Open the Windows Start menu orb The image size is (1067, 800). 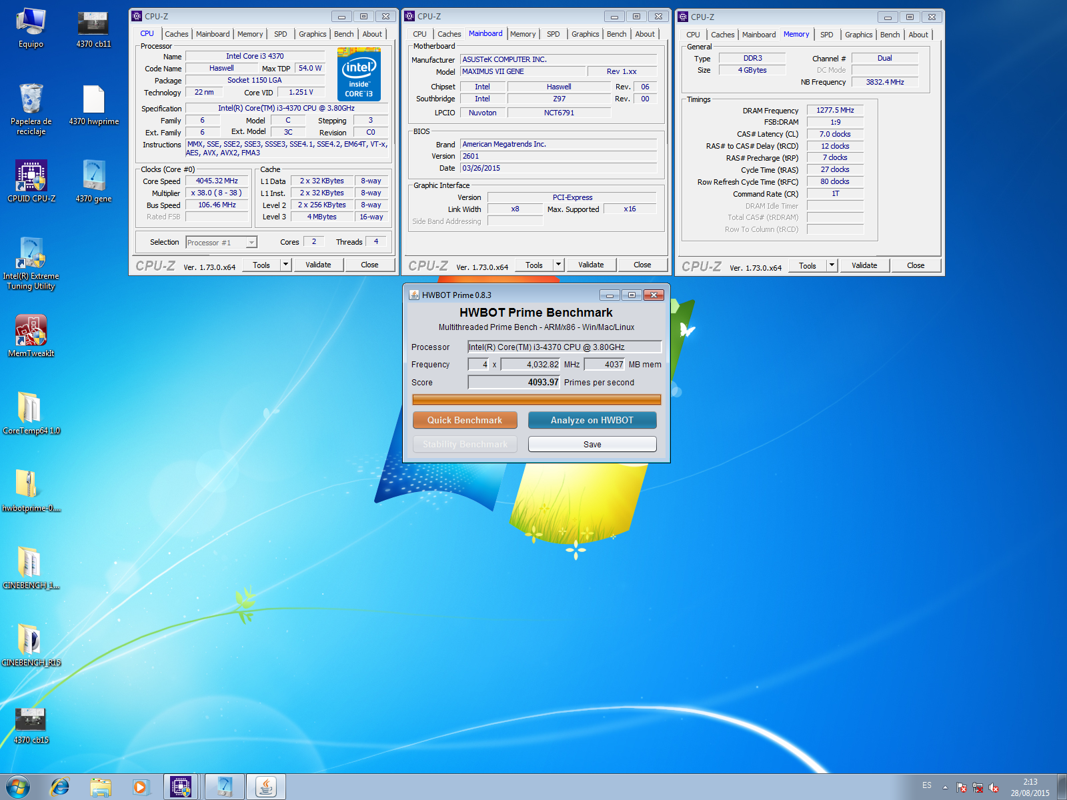coord(18,787)
